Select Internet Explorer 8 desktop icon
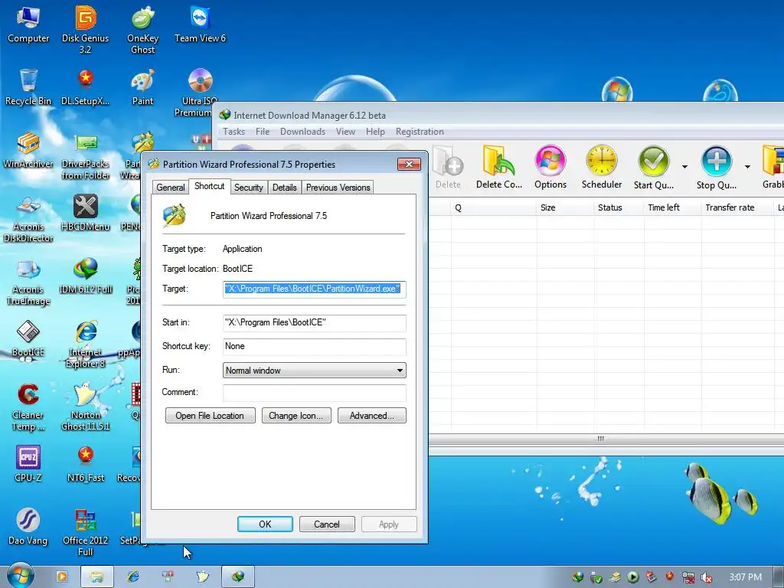 pyautogui.click(x=86, y=345)
